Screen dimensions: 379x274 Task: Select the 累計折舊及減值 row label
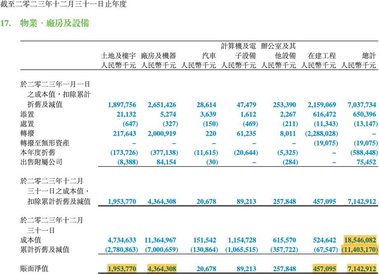[45, 249]
